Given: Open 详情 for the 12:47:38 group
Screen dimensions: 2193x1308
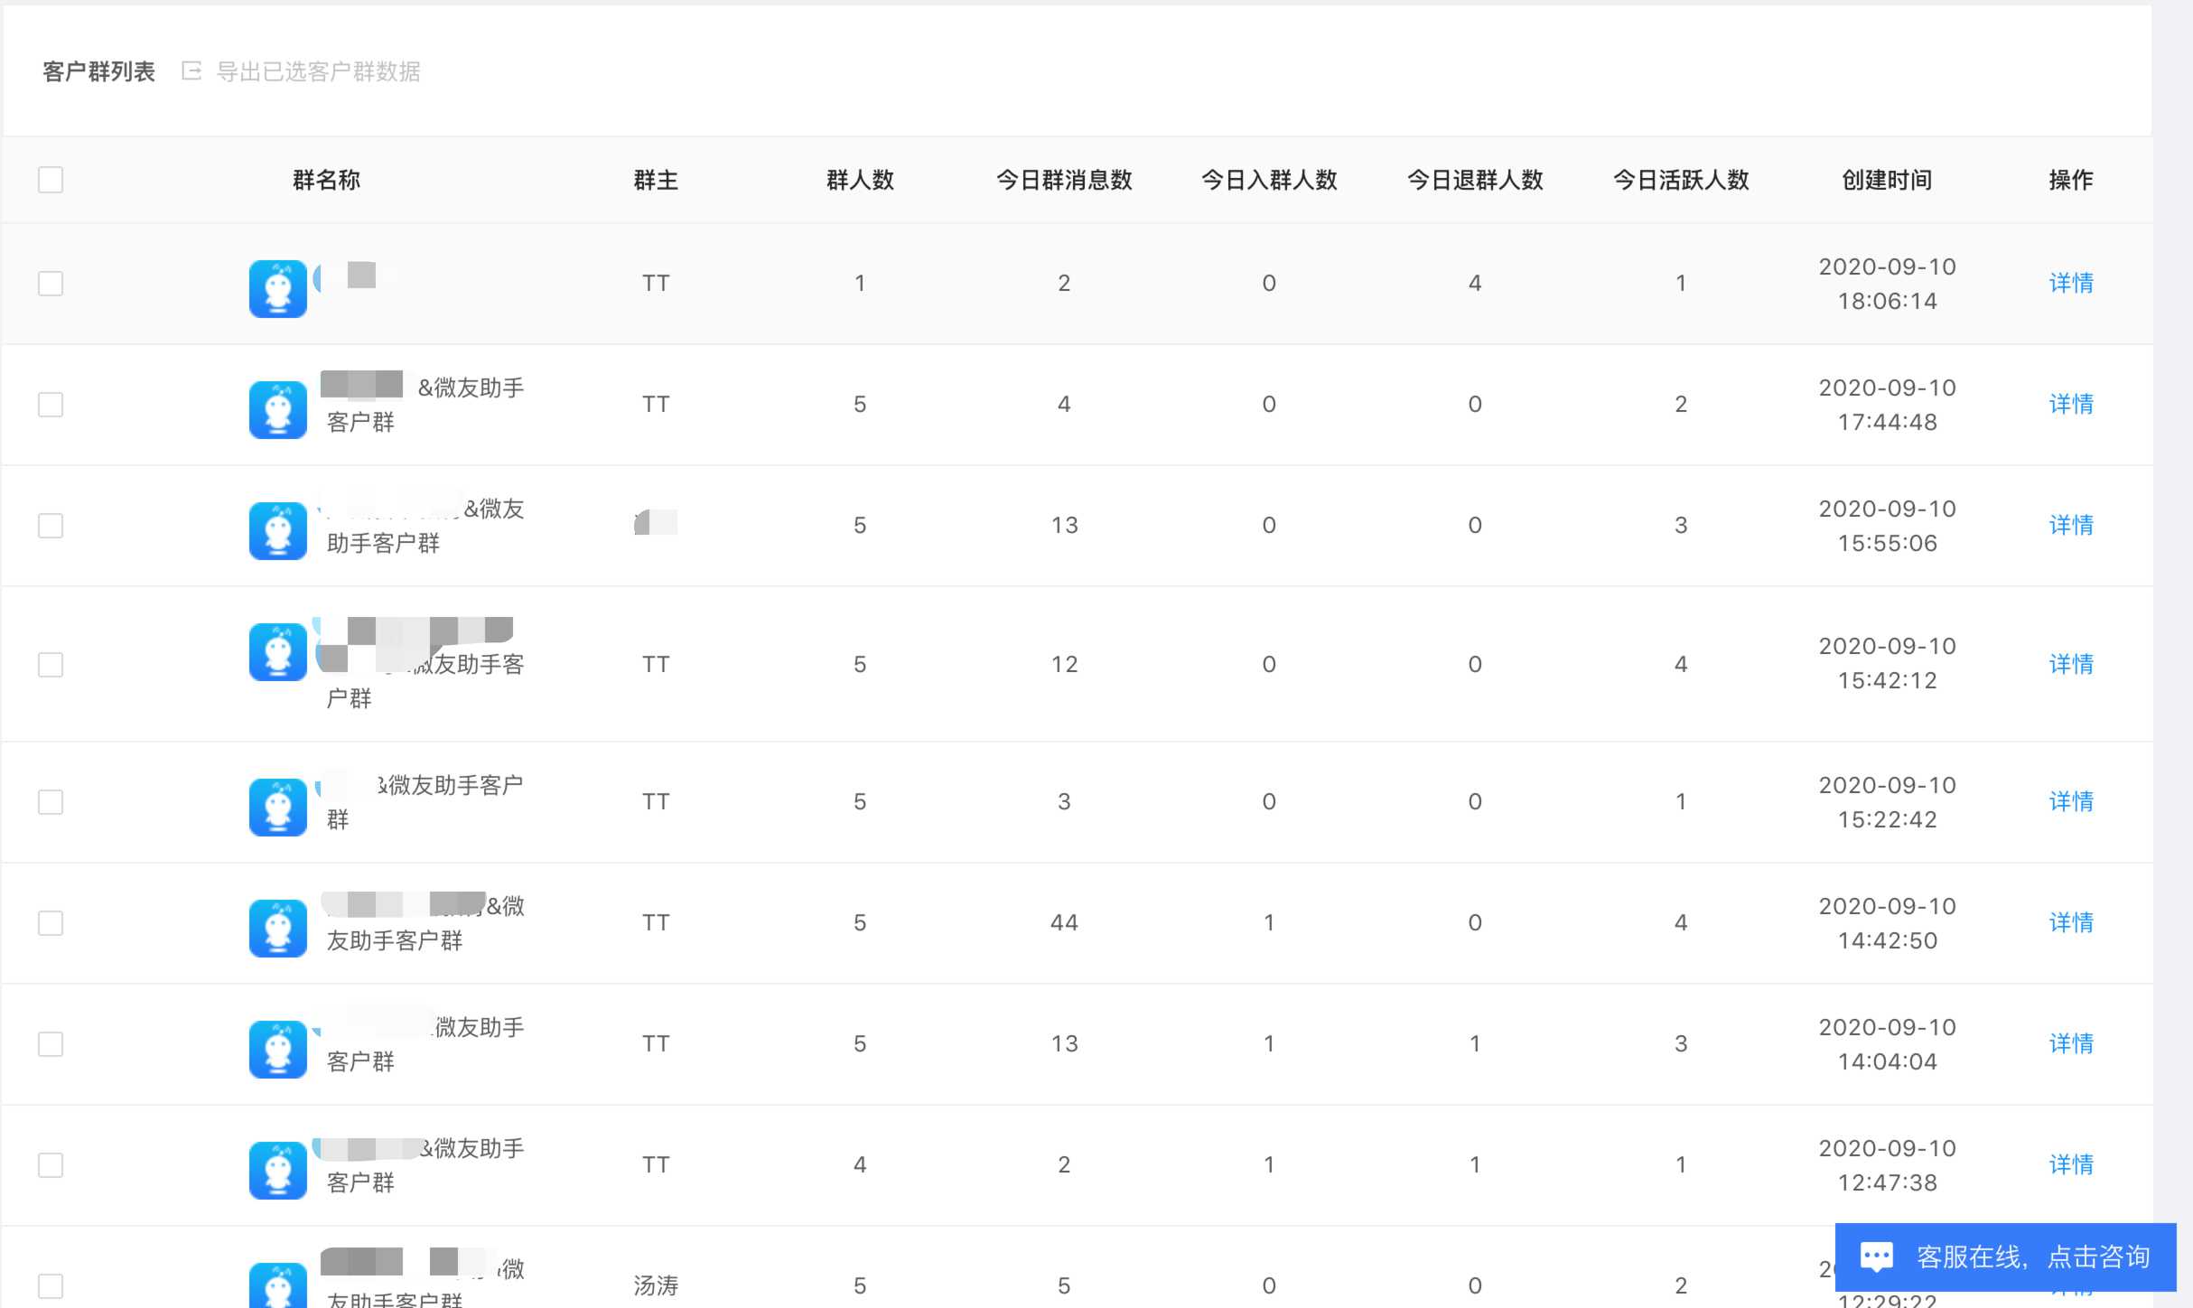Looking at the screenshot, I should [2071, 1165].
